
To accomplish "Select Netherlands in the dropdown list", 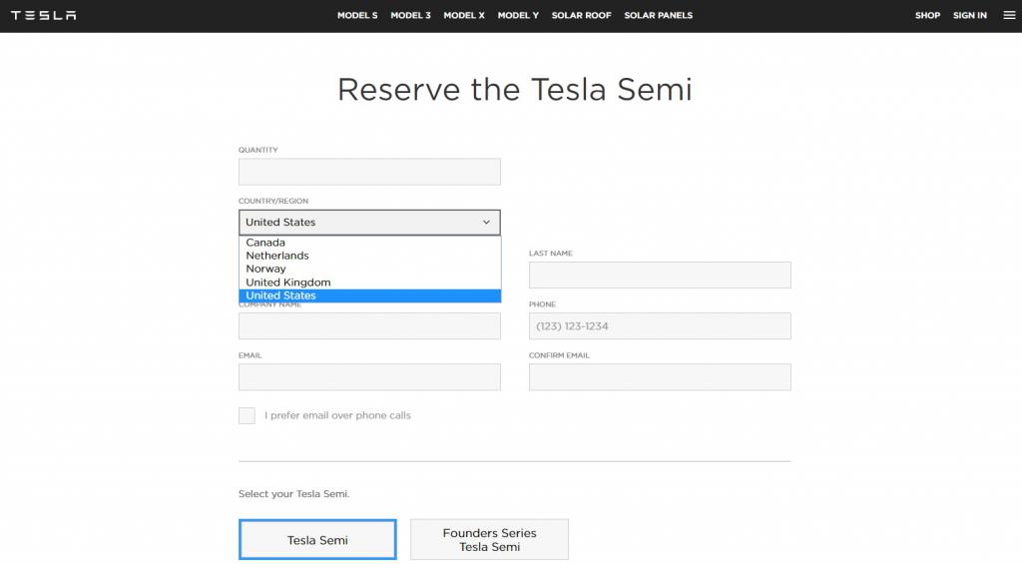I will [277, 256].
